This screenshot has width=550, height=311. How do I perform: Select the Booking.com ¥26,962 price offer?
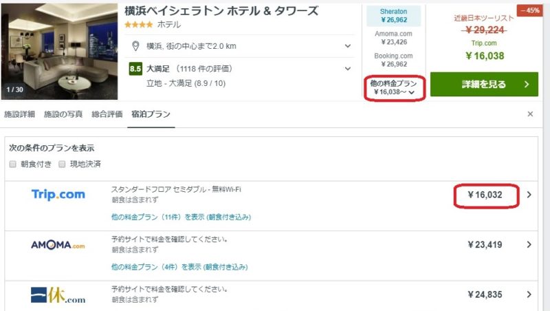coord(394,60)
